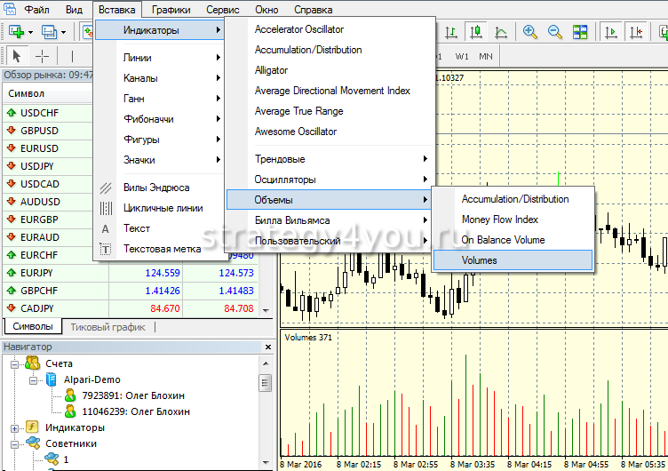This screenshot has height=471, width=668.
Task: Toggle the chart auto scroll button
Action: click(611, 32)
